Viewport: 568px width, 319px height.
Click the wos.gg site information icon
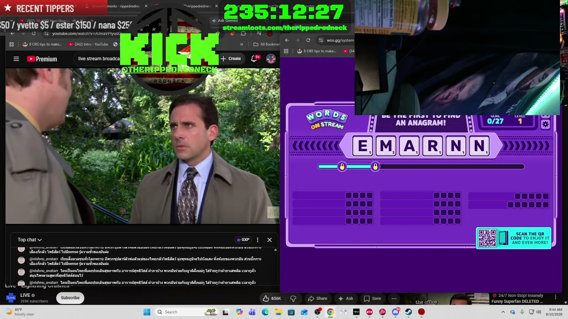pyautogui.click(x=321, y=40)
